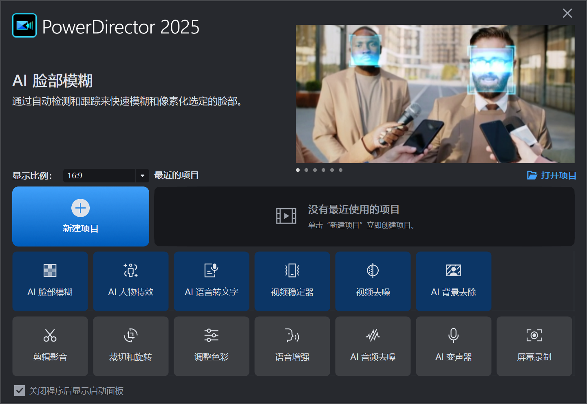Click the 新建项目 new project button
587x404 pixels.
81,217
